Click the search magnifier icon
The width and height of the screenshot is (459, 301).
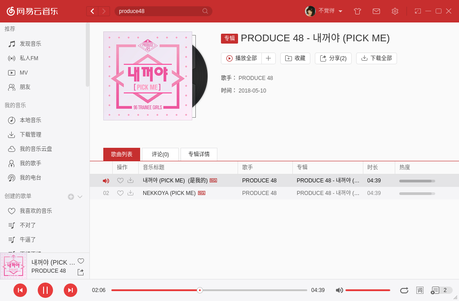tap(205, 11)
